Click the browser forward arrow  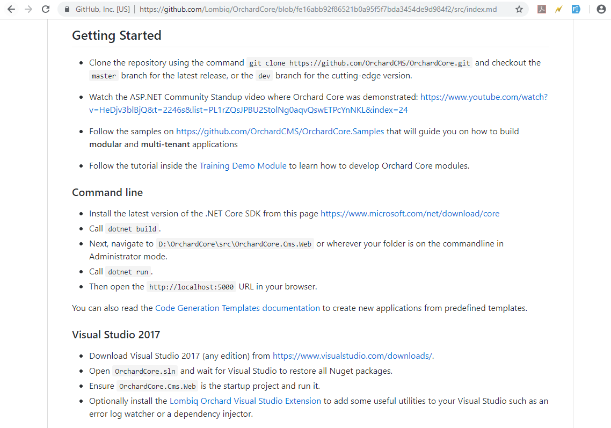pyautogui.click(x=28, y=9)
